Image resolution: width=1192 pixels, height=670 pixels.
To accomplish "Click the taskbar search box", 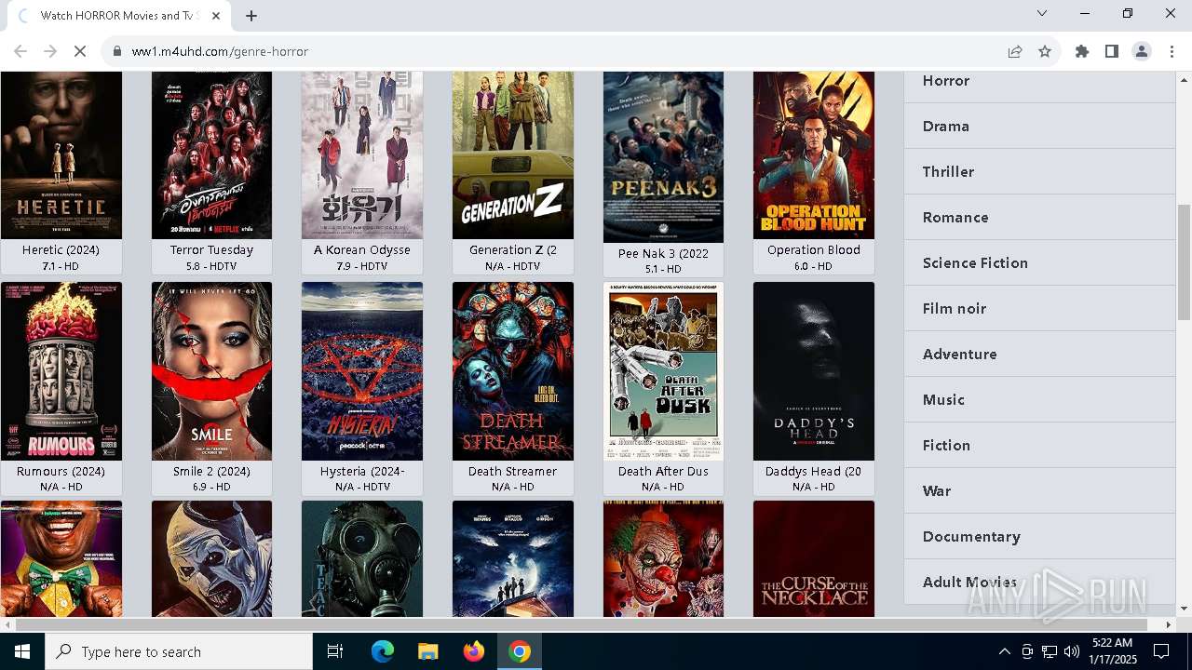I will coord(179,651).
